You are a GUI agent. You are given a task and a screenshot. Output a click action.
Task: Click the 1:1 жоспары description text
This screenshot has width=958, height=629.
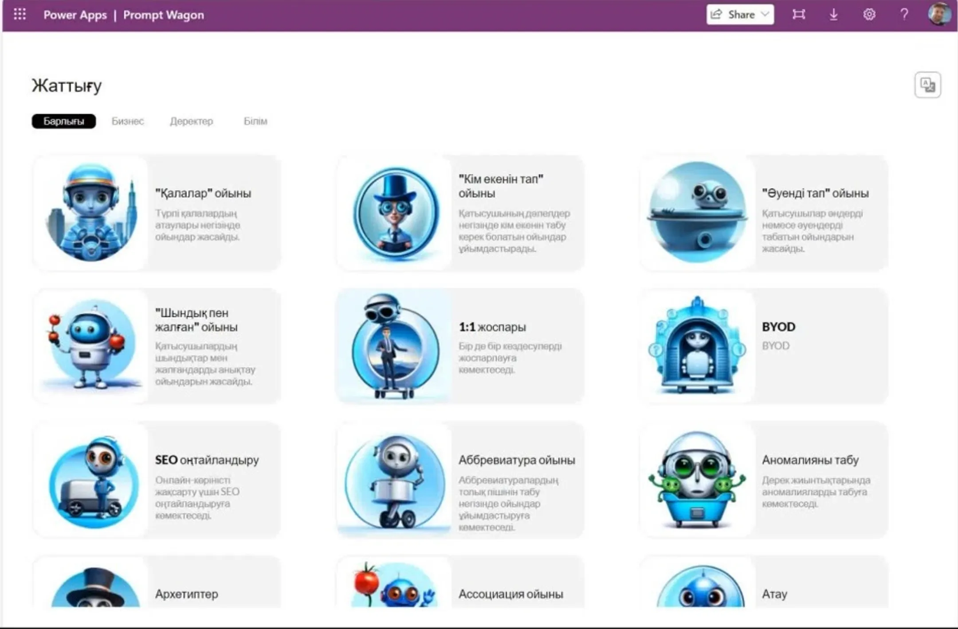[510, 357]
